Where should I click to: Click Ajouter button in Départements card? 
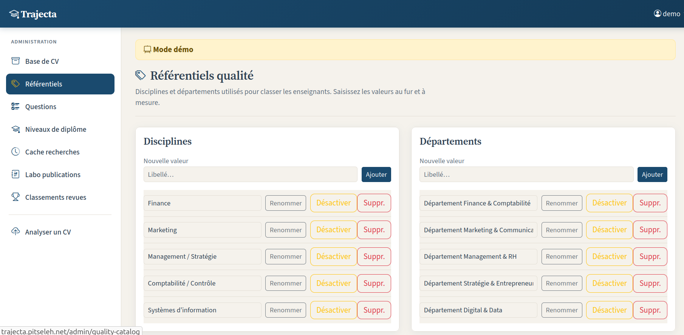(652, 174)
